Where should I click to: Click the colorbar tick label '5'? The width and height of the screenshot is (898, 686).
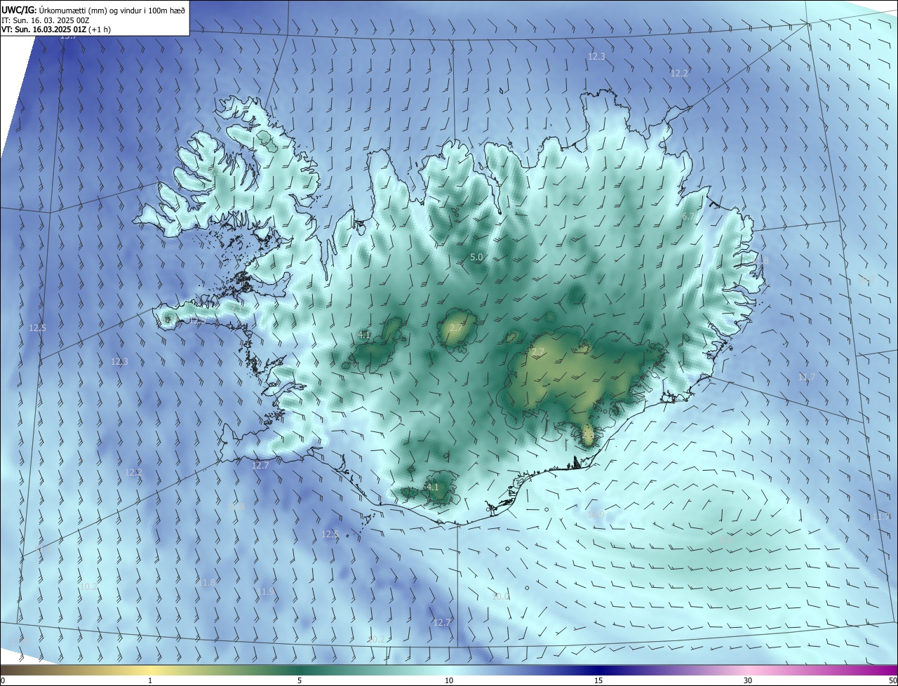[x=300, y=680]
